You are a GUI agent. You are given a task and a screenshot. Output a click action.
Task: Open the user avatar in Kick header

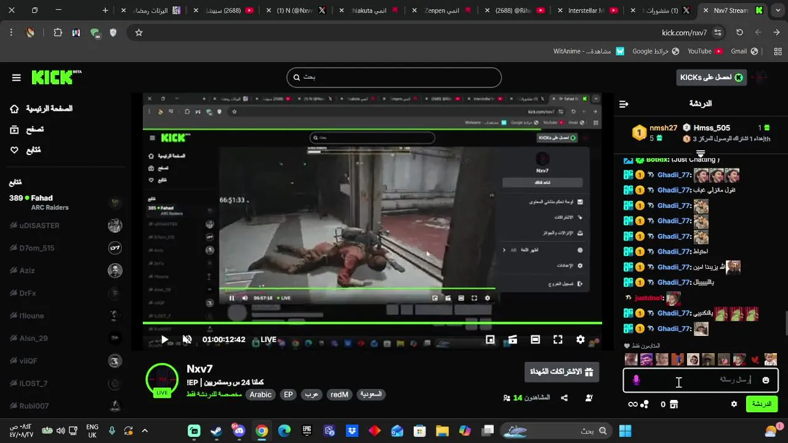pos(761,78)
